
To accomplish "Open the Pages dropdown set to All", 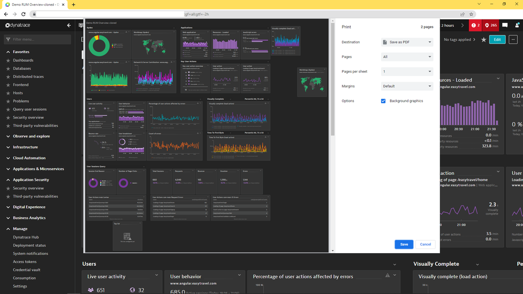I will pyautogui.click(x=407, y=56).
